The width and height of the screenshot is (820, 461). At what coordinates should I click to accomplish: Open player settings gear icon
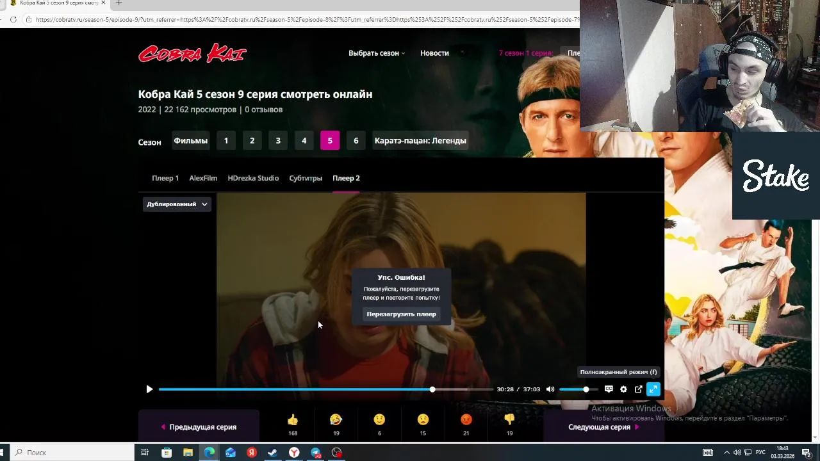[623, 389]
